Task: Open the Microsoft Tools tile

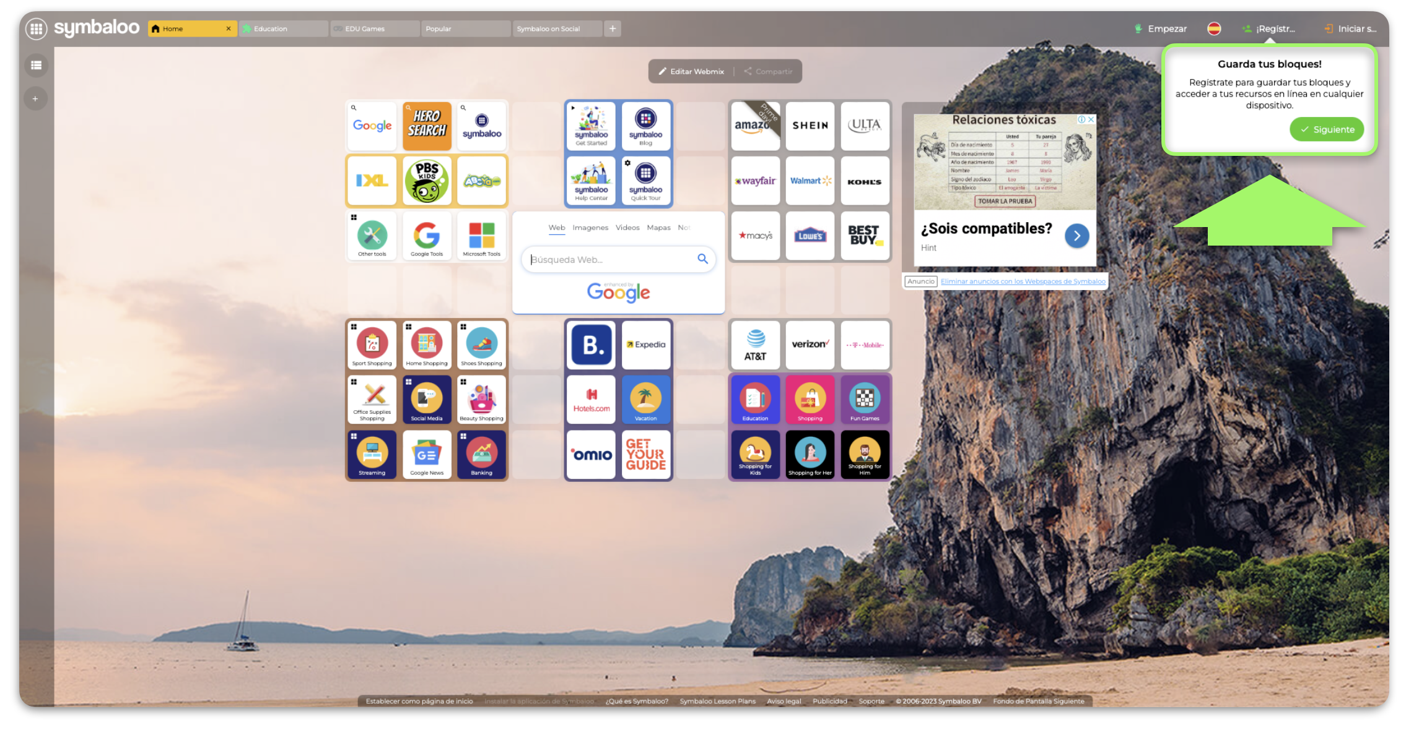Action: coord(482,236)
